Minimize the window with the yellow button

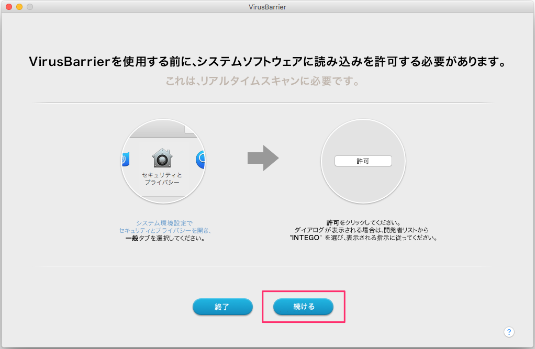[x=19, y=7]
